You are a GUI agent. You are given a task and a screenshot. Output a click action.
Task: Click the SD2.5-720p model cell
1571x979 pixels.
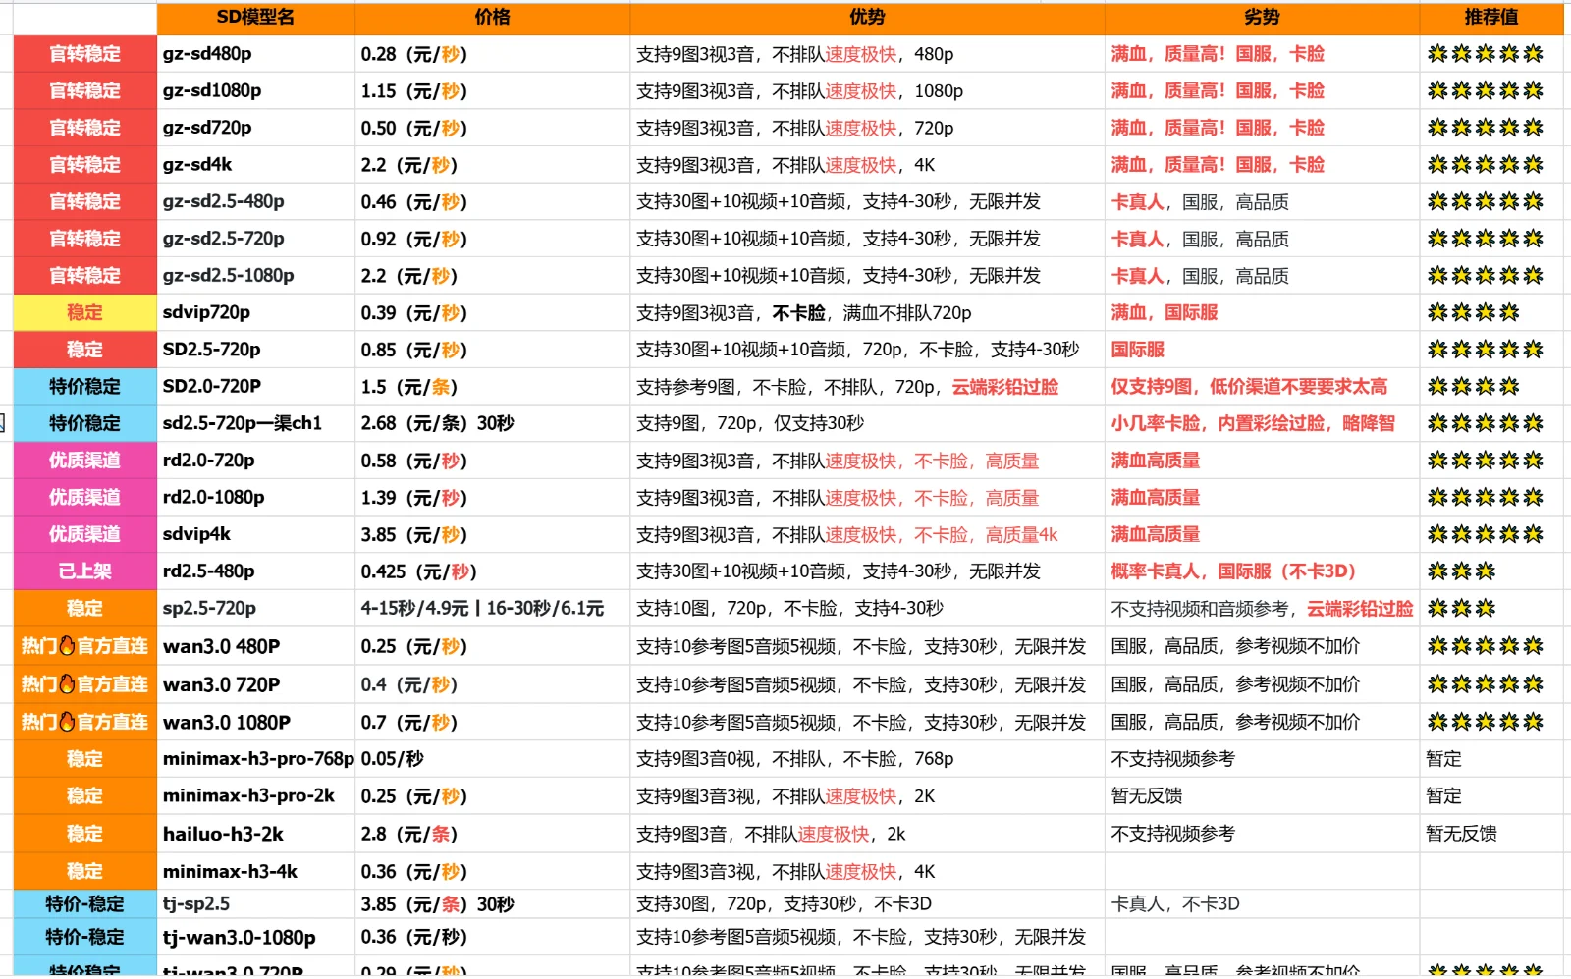[x=255, y=350]
